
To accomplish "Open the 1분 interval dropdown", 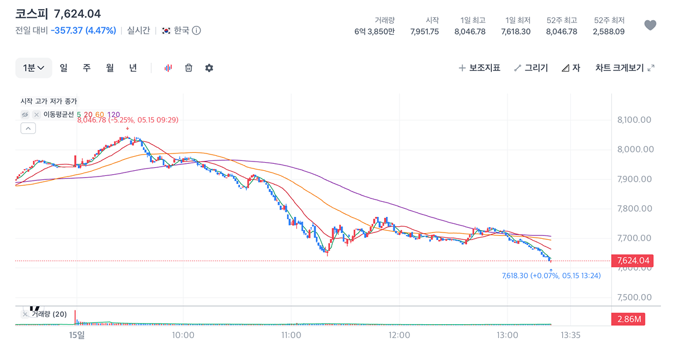I will pyautogui.click(x=33, y=68).
